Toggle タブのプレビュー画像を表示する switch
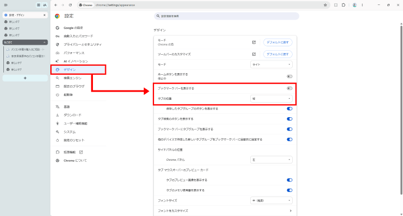Image resolution: width=403 pixels, height=216 pixels. [289, 180]
